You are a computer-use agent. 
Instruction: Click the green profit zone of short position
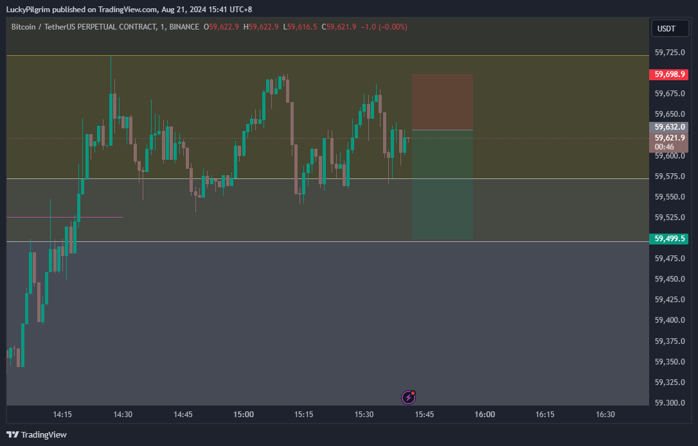[x=442, y=185]
